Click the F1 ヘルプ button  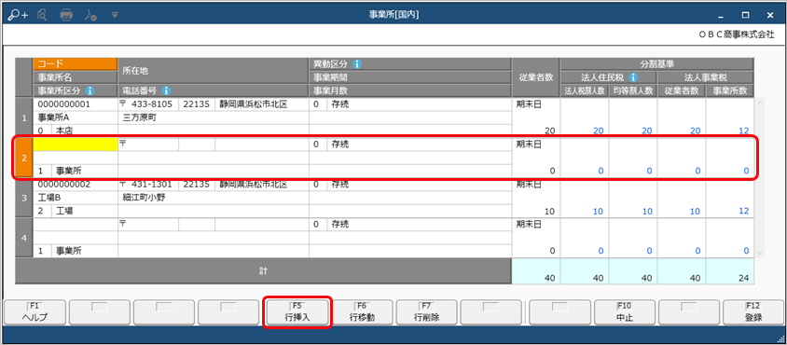point(35,312)
